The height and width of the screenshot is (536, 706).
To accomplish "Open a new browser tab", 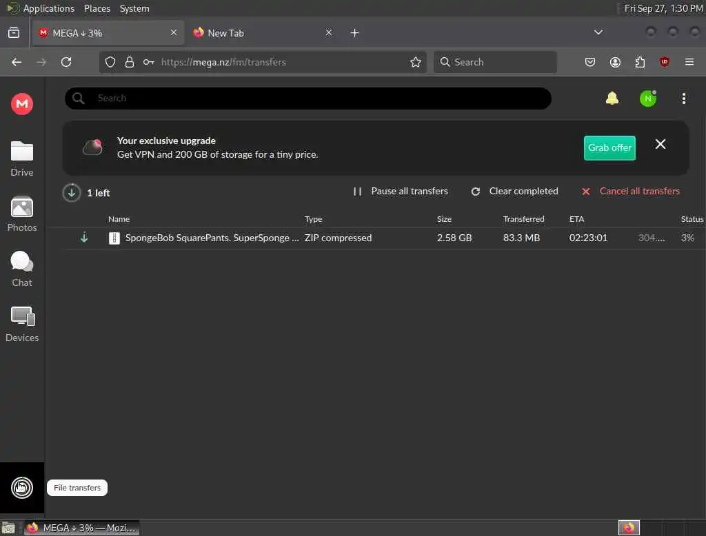I will tap(355, 33).
